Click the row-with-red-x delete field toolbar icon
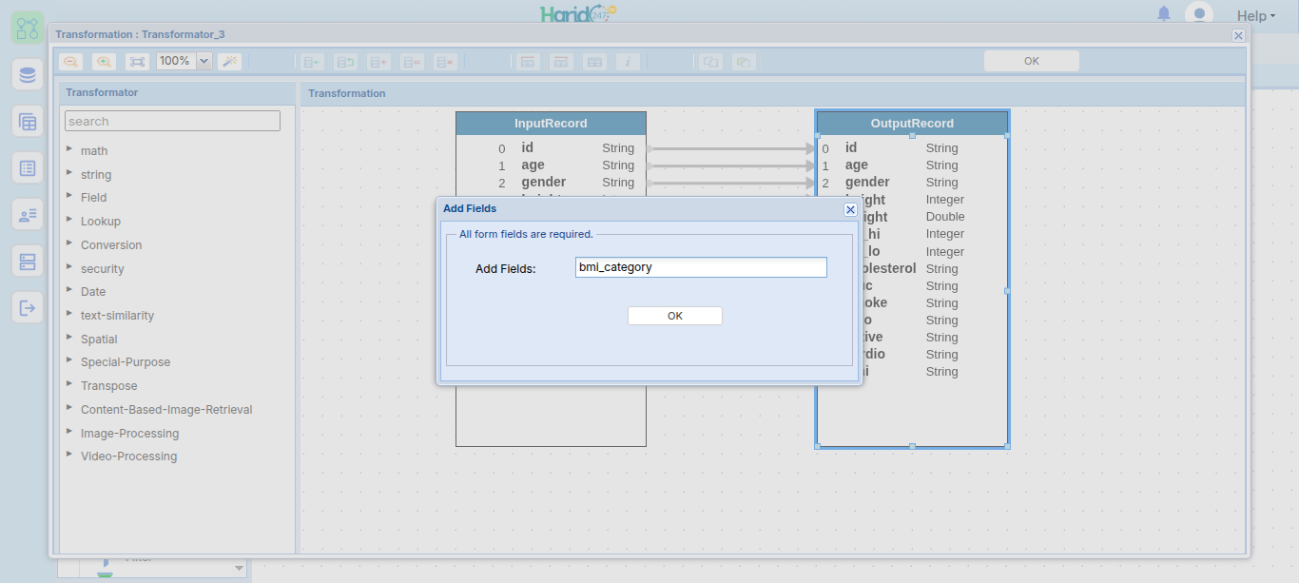Image resolution: width=1299 pixels, height=583 pixels. tap(445, 62)
